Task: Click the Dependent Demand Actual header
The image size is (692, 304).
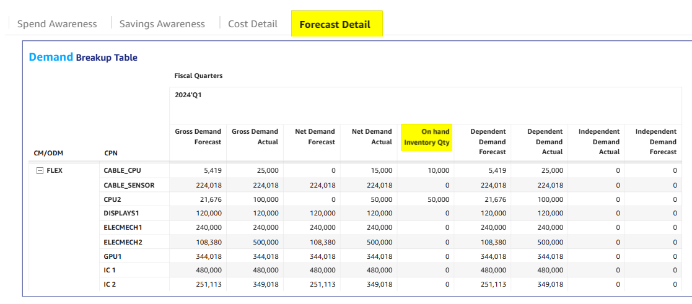Action: pyautogui.click(x=545, y=142)
